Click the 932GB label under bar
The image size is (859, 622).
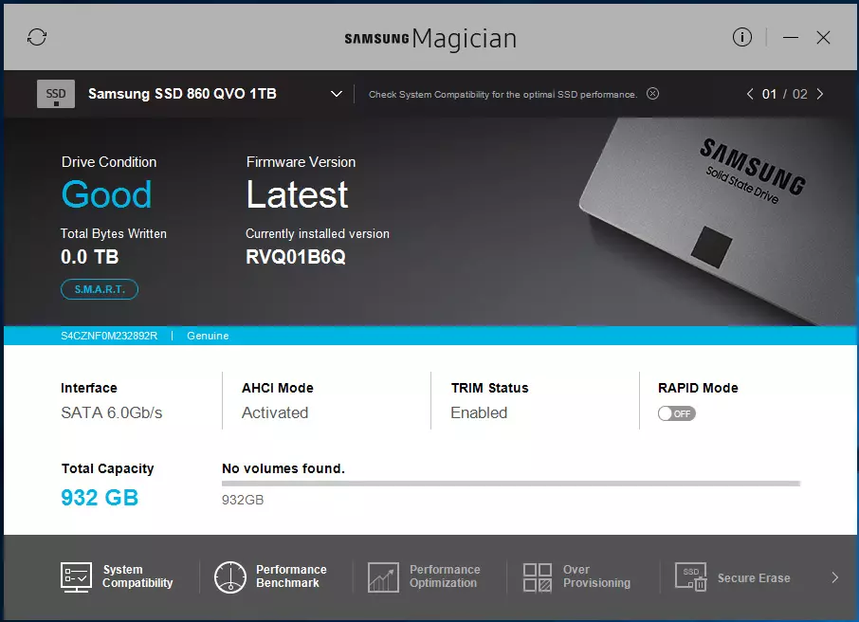pyautogui.click(x=243, y=500)
